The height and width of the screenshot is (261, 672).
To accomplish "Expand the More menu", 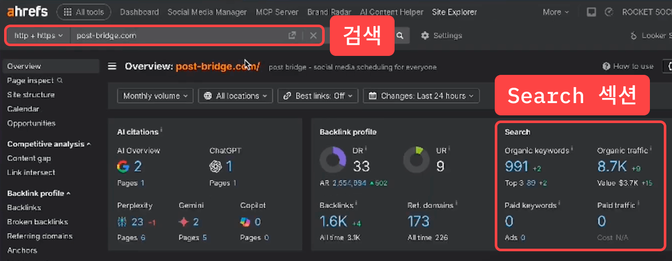I will click(x=556, y=12).
